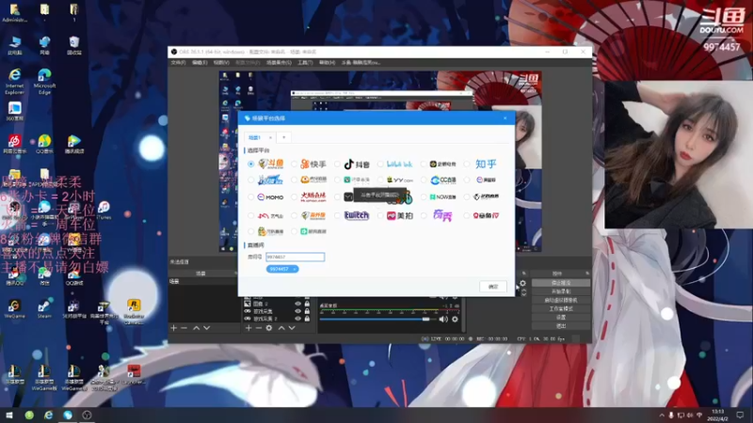The image size is (753, 423).
Task: Select the Twitch platform radio button
Action: 337,216
